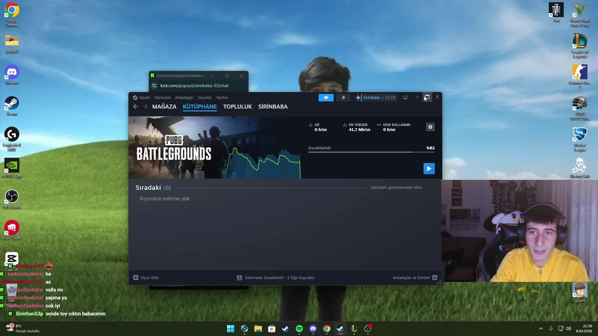Screen dimensions: 598x336
Task: Open İndirmeler Duraklatıldı status link
Action: click(276, 278)
